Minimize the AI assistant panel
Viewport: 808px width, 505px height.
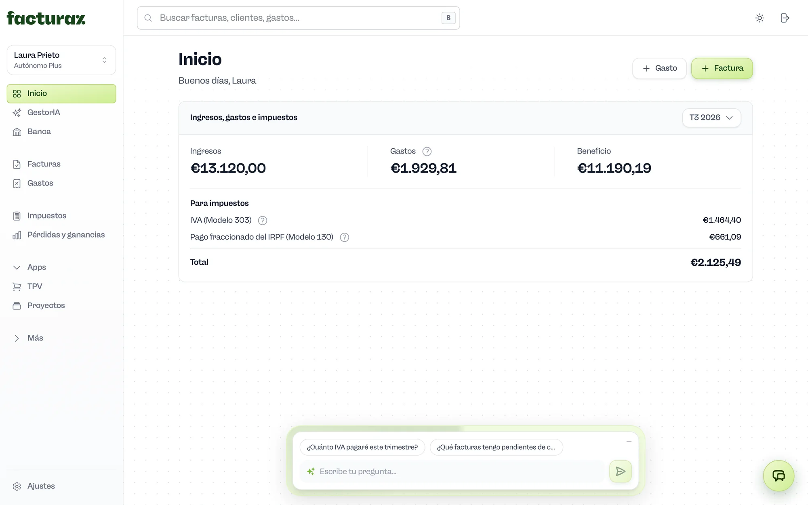coord(629,442)
